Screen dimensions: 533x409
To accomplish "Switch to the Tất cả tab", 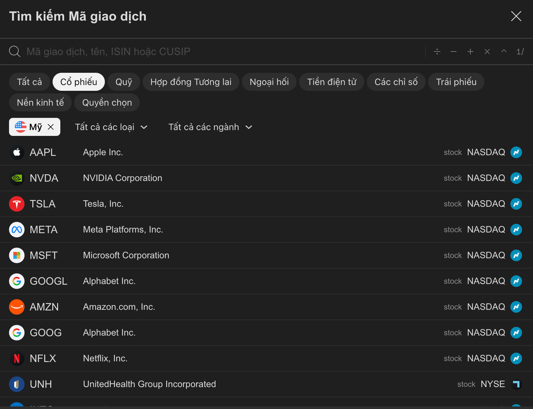I will click(29, 82).
